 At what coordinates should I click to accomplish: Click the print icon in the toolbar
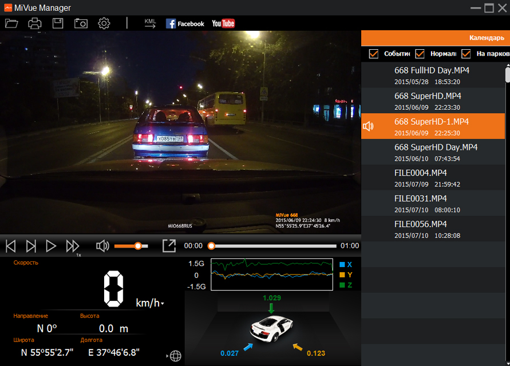pyautogui.click(x=35, y=23)
